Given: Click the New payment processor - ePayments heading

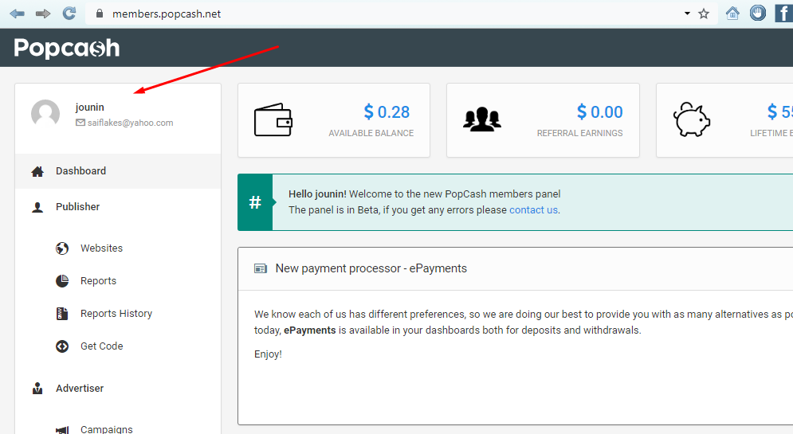Looking at the screenshot, I should point(371,268).
